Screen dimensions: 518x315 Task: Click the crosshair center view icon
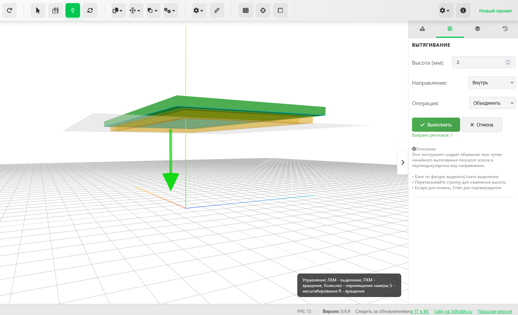(263, 10)
